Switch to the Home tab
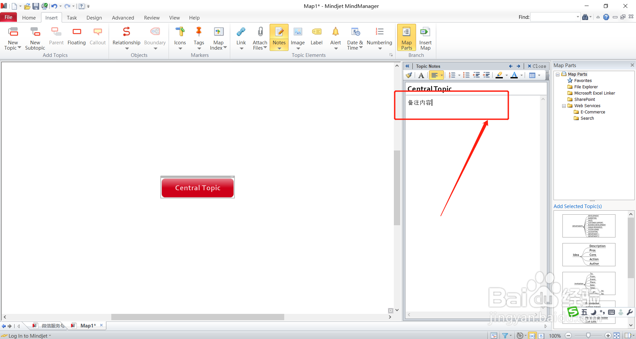This screenshot has height=339, width=636. 29,18
